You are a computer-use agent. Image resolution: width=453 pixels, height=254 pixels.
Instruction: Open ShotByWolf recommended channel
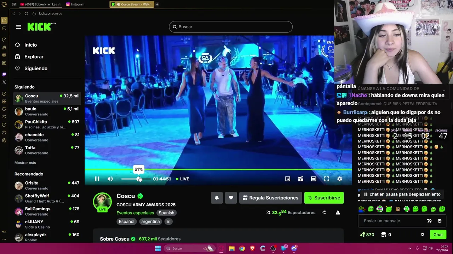click(x=47, y=199)
